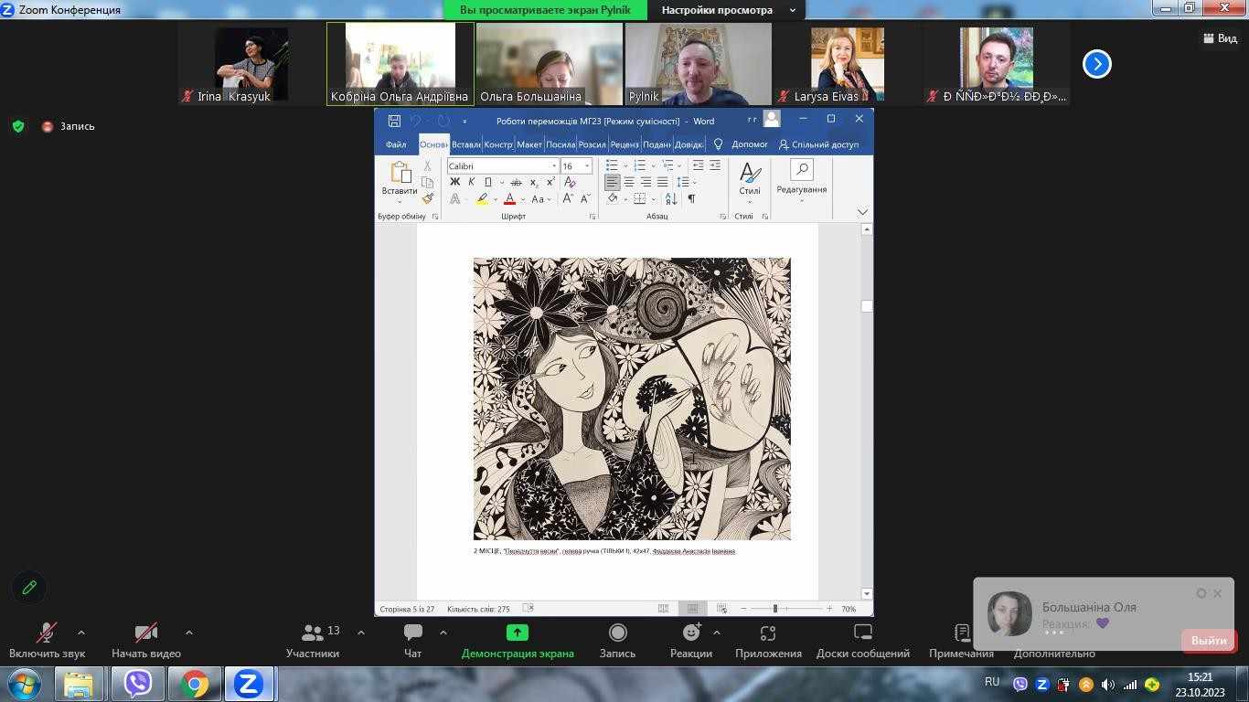The width and height of the screenshot is (1249, 702).
Task: Open the Find magnifier in the Редагування group
Action: click(802, 169)
